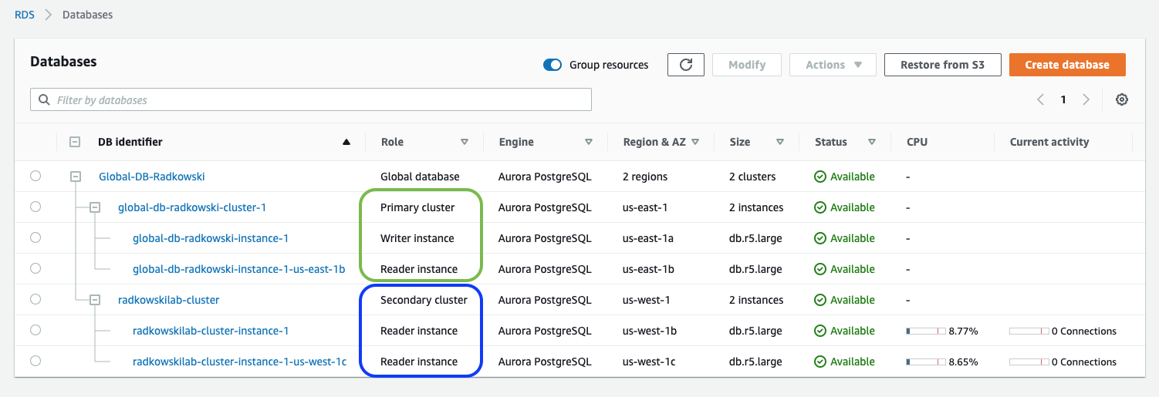Image resolution: width=1159 pixels, height=397 pixels.
Task: Sort by Region & AZ column arrow
Action: tap(695, 142)
